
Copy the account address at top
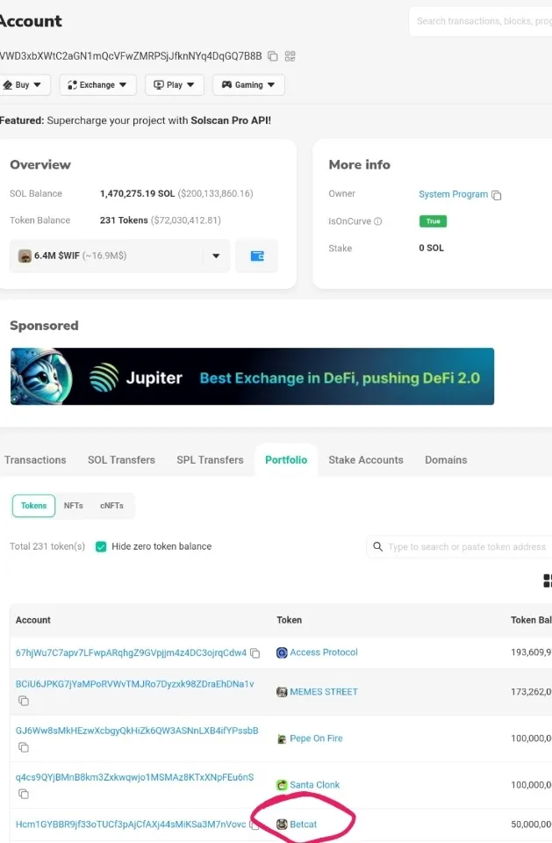[273, 56]
